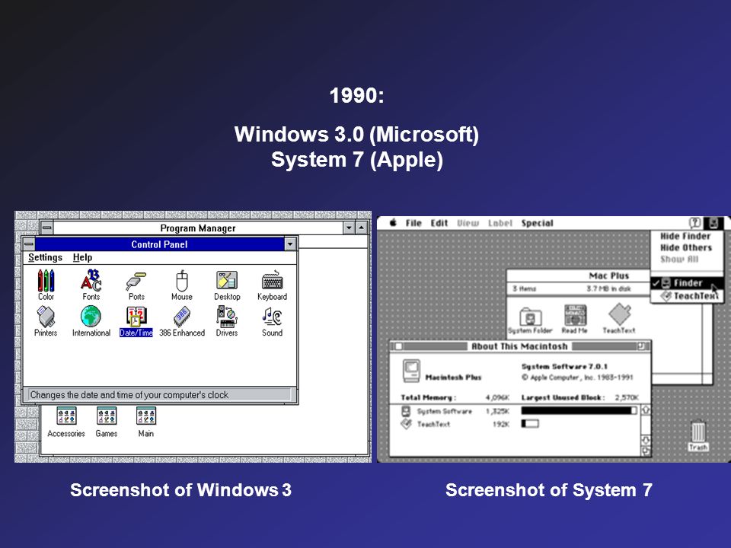Click the 'System Software 7.0.1' text

564,366
